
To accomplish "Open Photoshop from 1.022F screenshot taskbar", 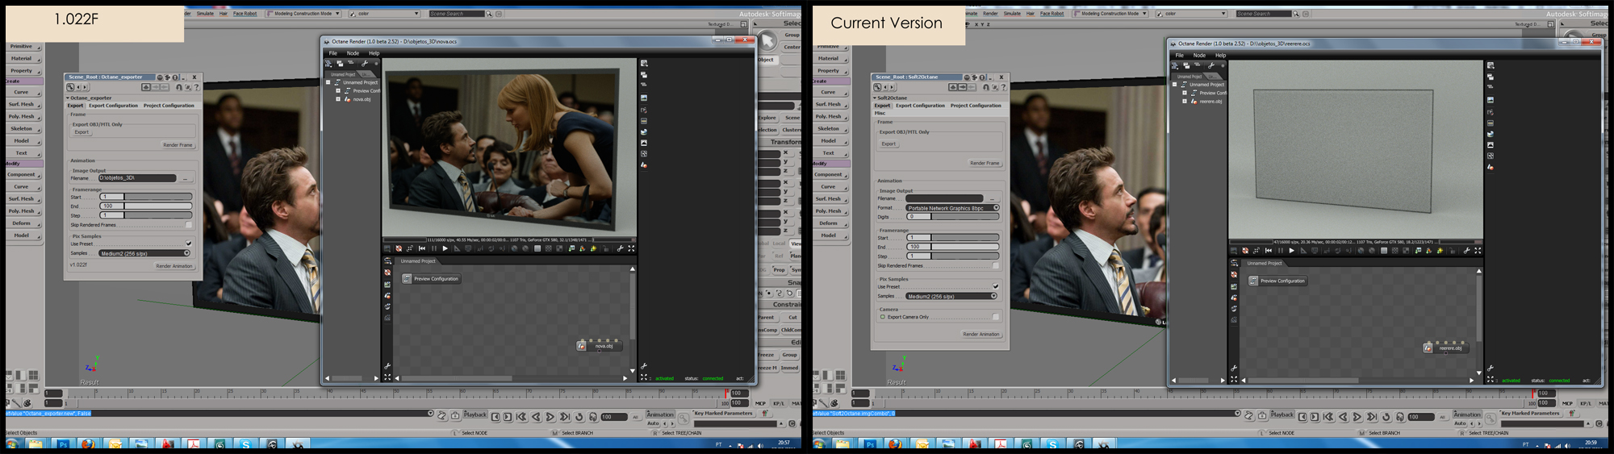I will [x=62, y=444].
